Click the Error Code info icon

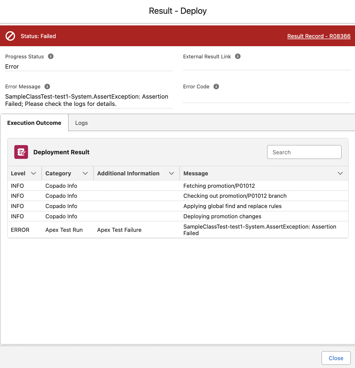pyautogui.click(x=216, y=86)
